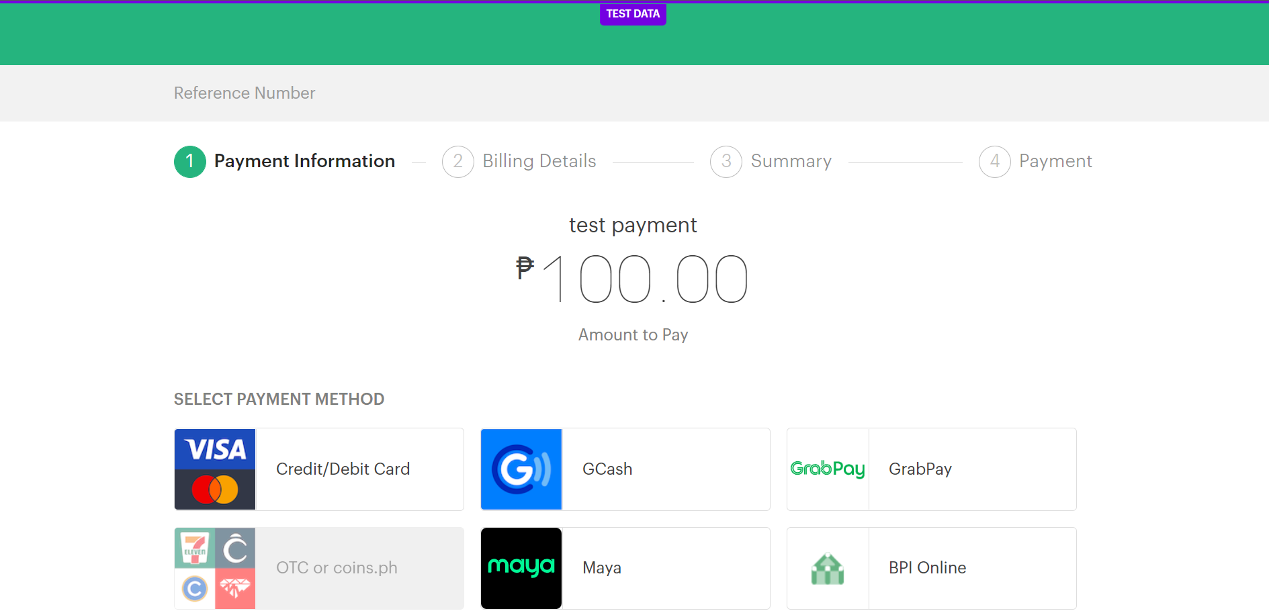Click the diamond pawnshop icon in OTC tile
The width and height of the screenshot is (1269, 611).
(235, 590)
